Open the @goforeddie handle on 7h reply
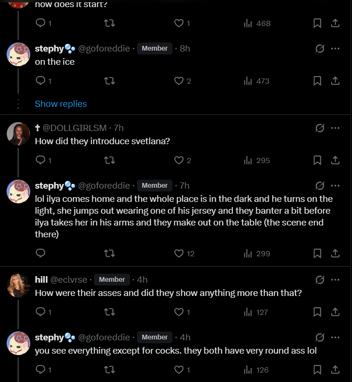Image resolution: width=352 pixels, height=382 pixels. tap(103, 185)
